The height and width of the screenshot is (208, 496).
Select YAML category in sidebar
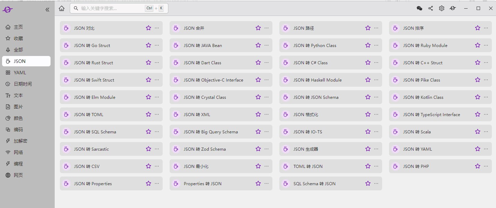click(26, 73)
